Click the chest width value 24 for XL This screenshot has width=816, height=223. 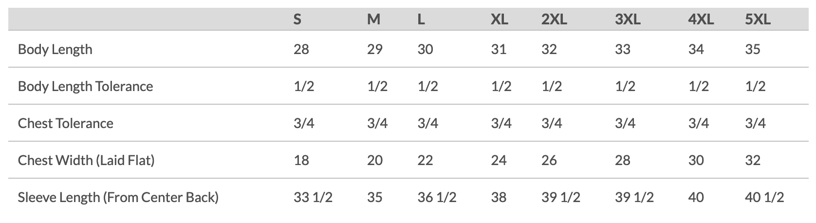[499, 160]
